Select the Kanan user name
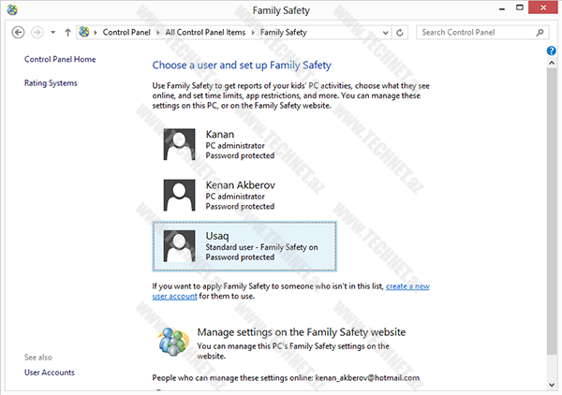 (220, 134)
